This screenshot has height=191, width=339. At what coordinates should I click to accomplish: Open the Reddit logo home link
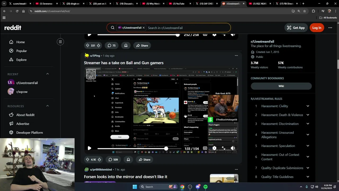13,28
